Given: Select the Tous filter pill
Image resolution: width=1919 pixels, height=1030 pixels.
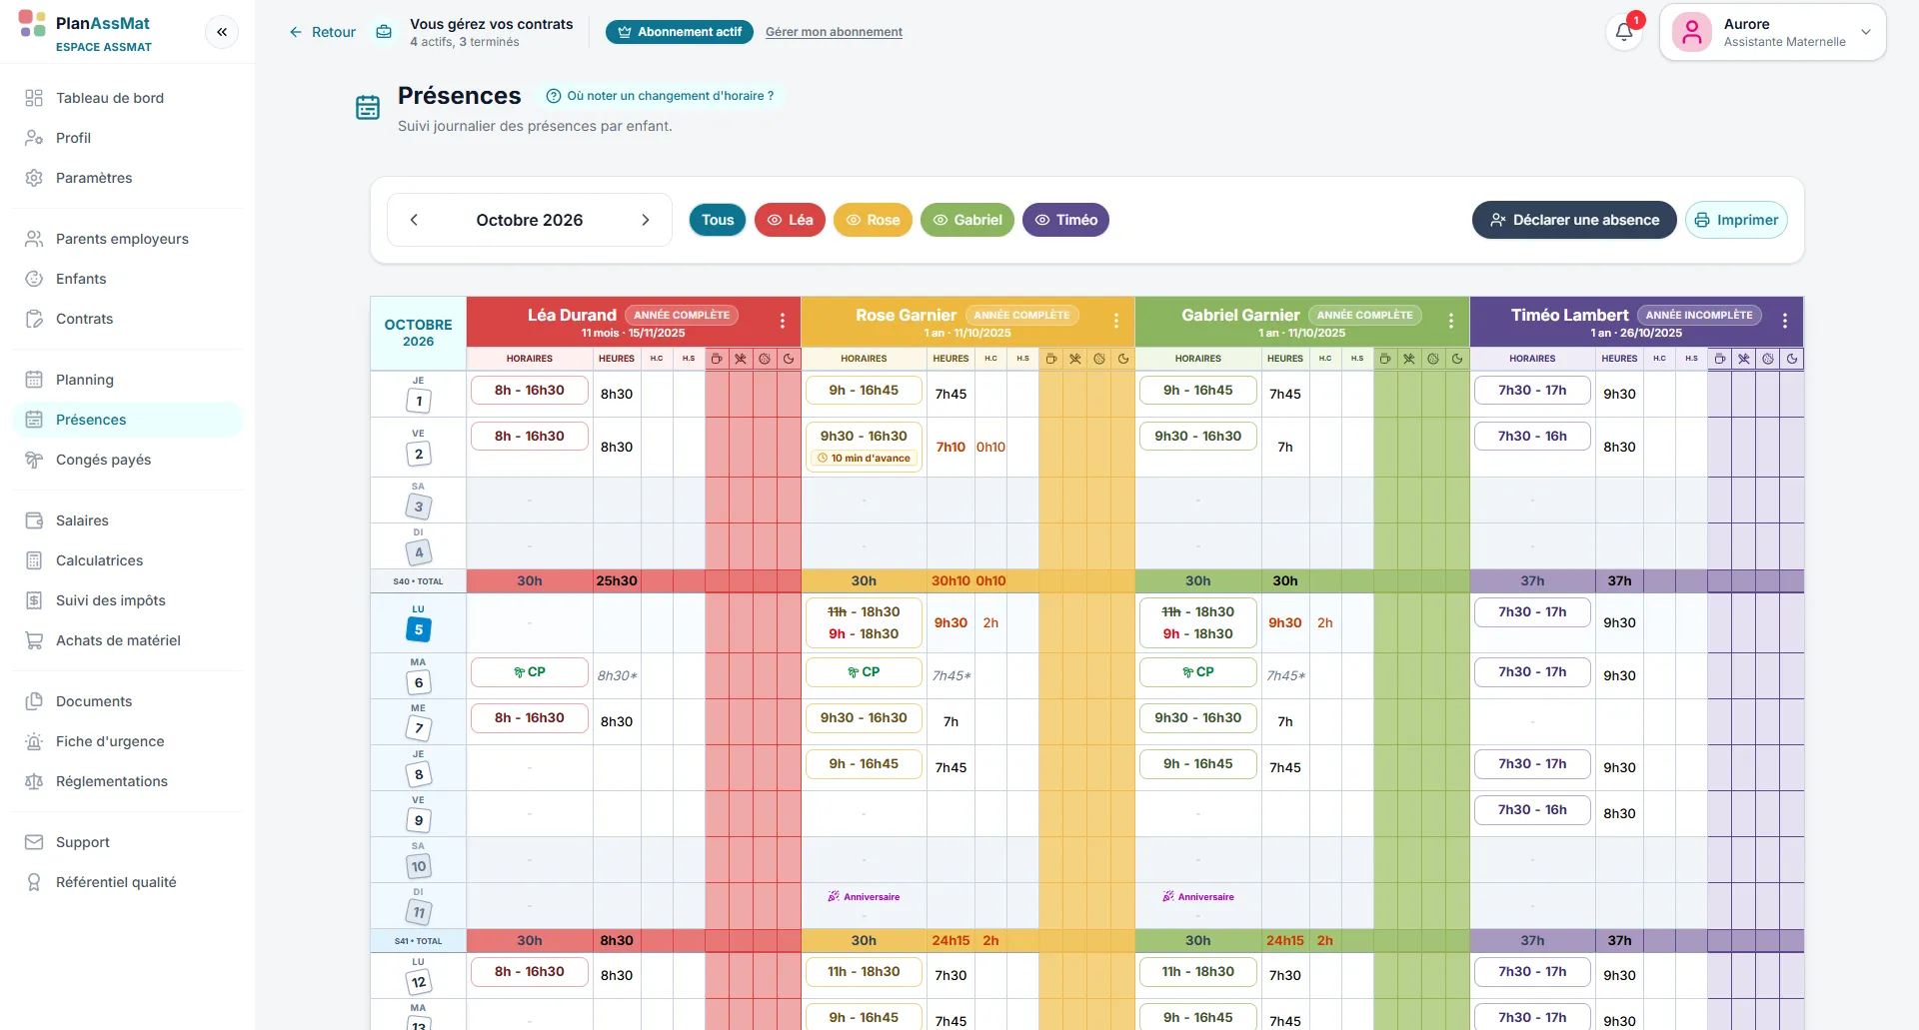Looking at the screenshot, I should pyautogui.click(x=718, y=220).
